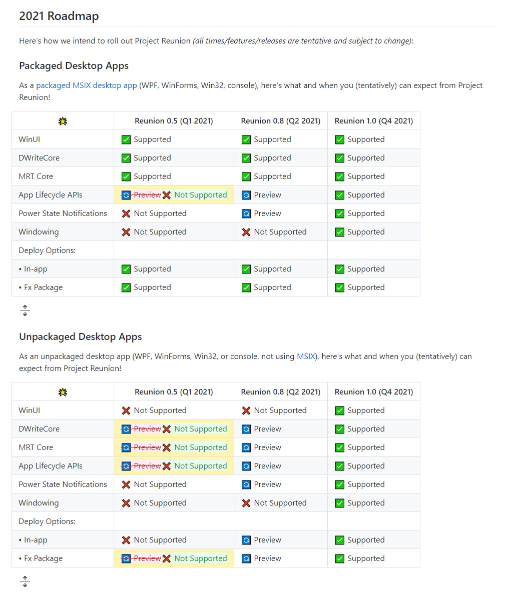Viewport: 514px width, 593px height.
Task: Expand diff below Unpackaged Desktop Apps table
Action: point(25,581)
